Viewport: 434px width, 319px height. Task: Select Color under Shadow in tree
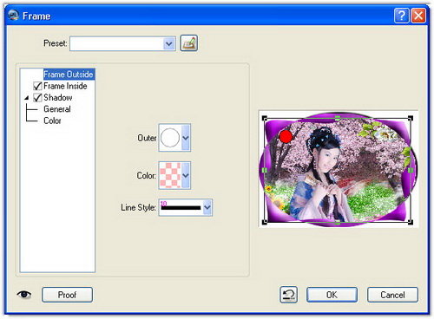click(x=52, y=120)
